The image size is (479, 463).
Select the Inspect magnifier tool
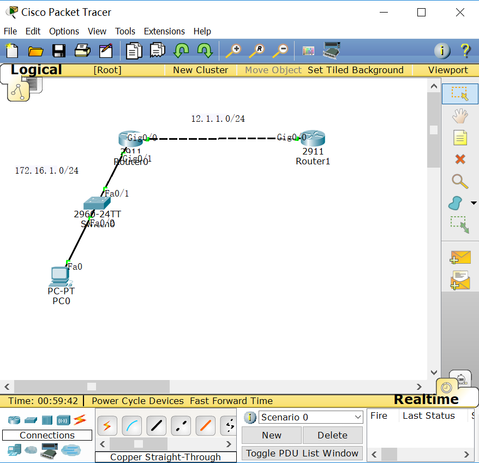460,181
